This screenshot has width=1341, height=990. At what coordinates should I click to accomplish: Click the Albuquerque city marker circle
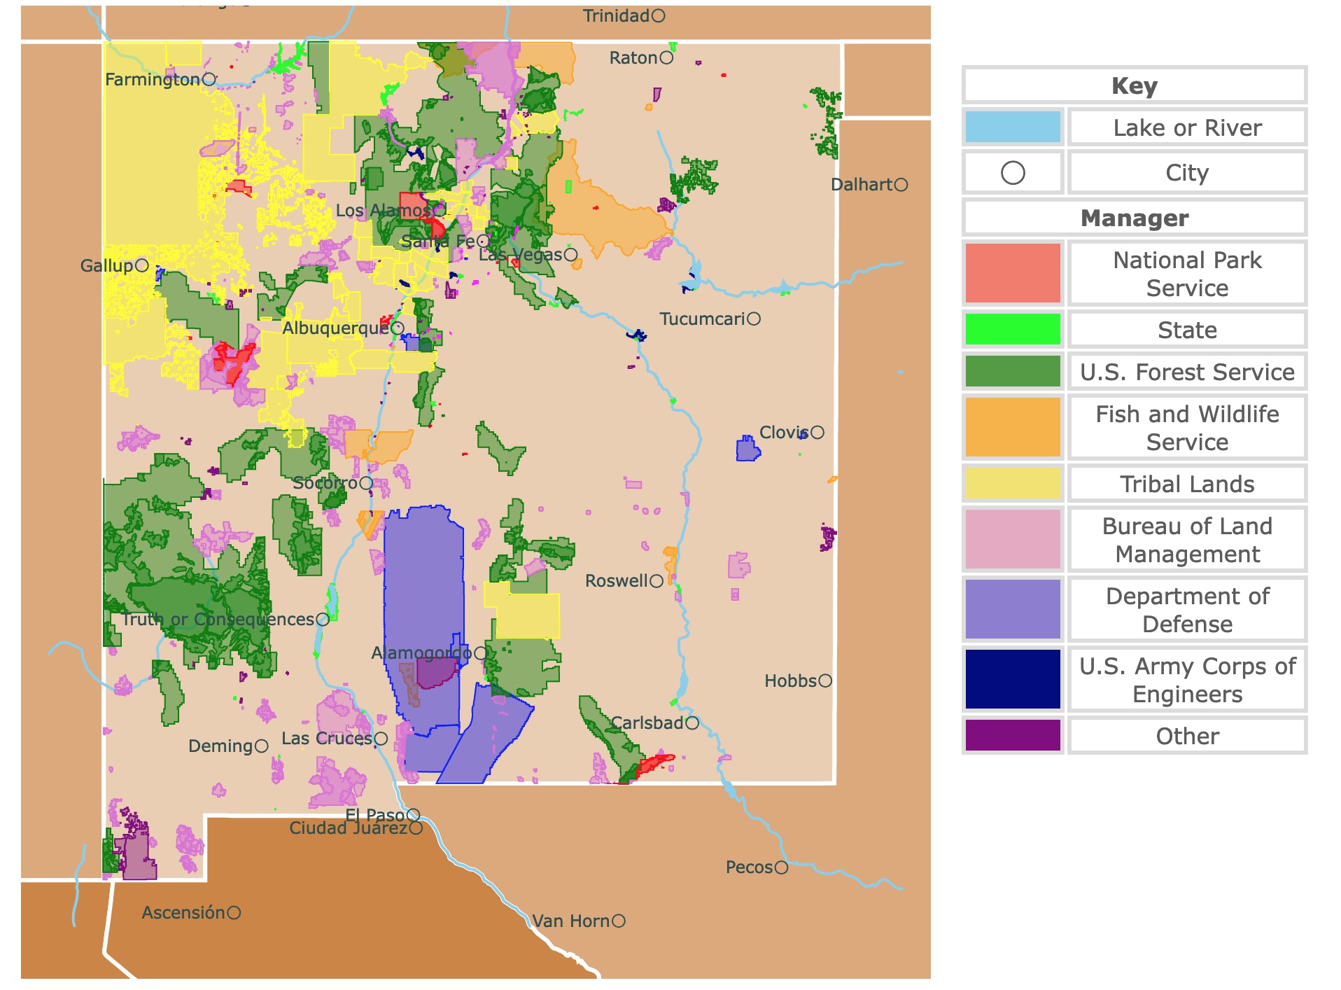pos(398,328)
